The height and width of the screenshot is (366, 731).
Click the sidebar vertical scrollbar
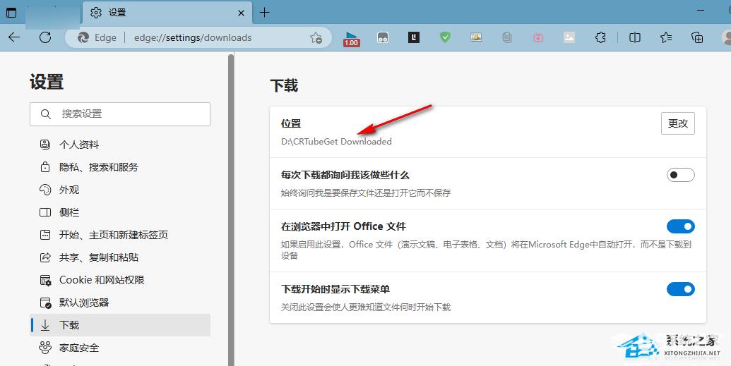click(231, 209)
